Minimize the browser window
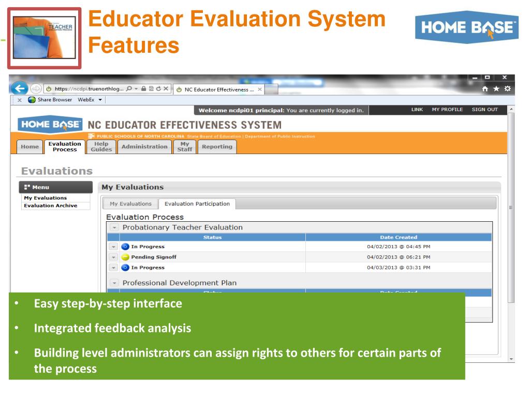Image resolution: width=530 pixels, height=397 pixels. click(x=475, y=78)
